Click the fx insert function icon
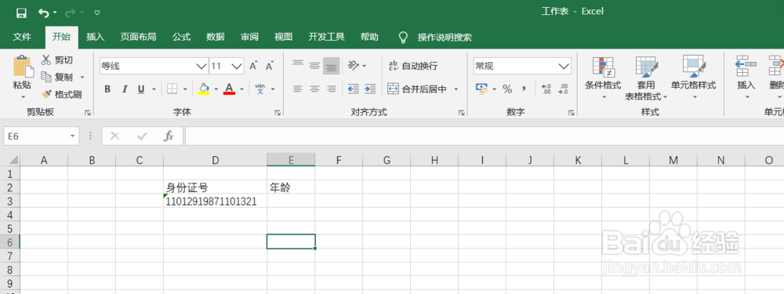Screen dimensions: 784x294 point(169,136)
